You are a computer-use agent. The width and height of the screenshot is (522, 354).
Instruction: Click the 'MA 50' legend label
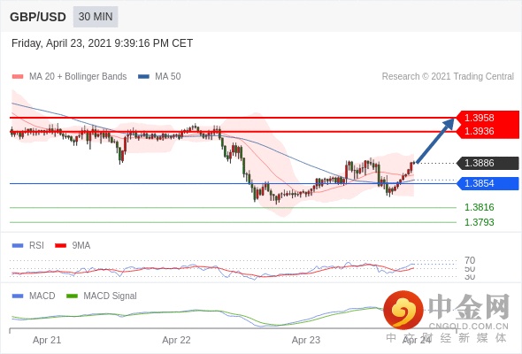(x=168, y=77)
